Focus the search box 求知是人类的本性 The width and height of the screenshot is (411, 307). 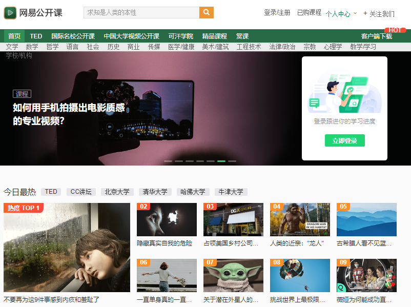141,12
